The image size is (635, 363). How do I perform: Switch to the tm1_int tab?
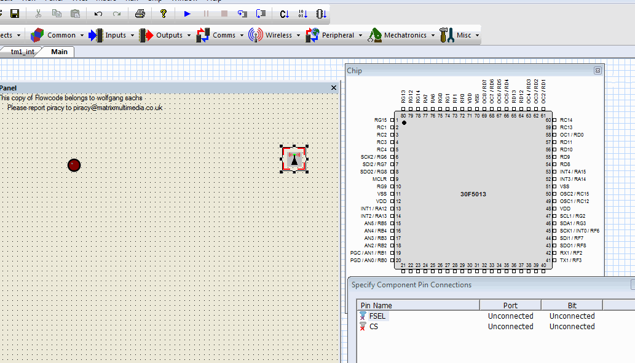point(21,52)
